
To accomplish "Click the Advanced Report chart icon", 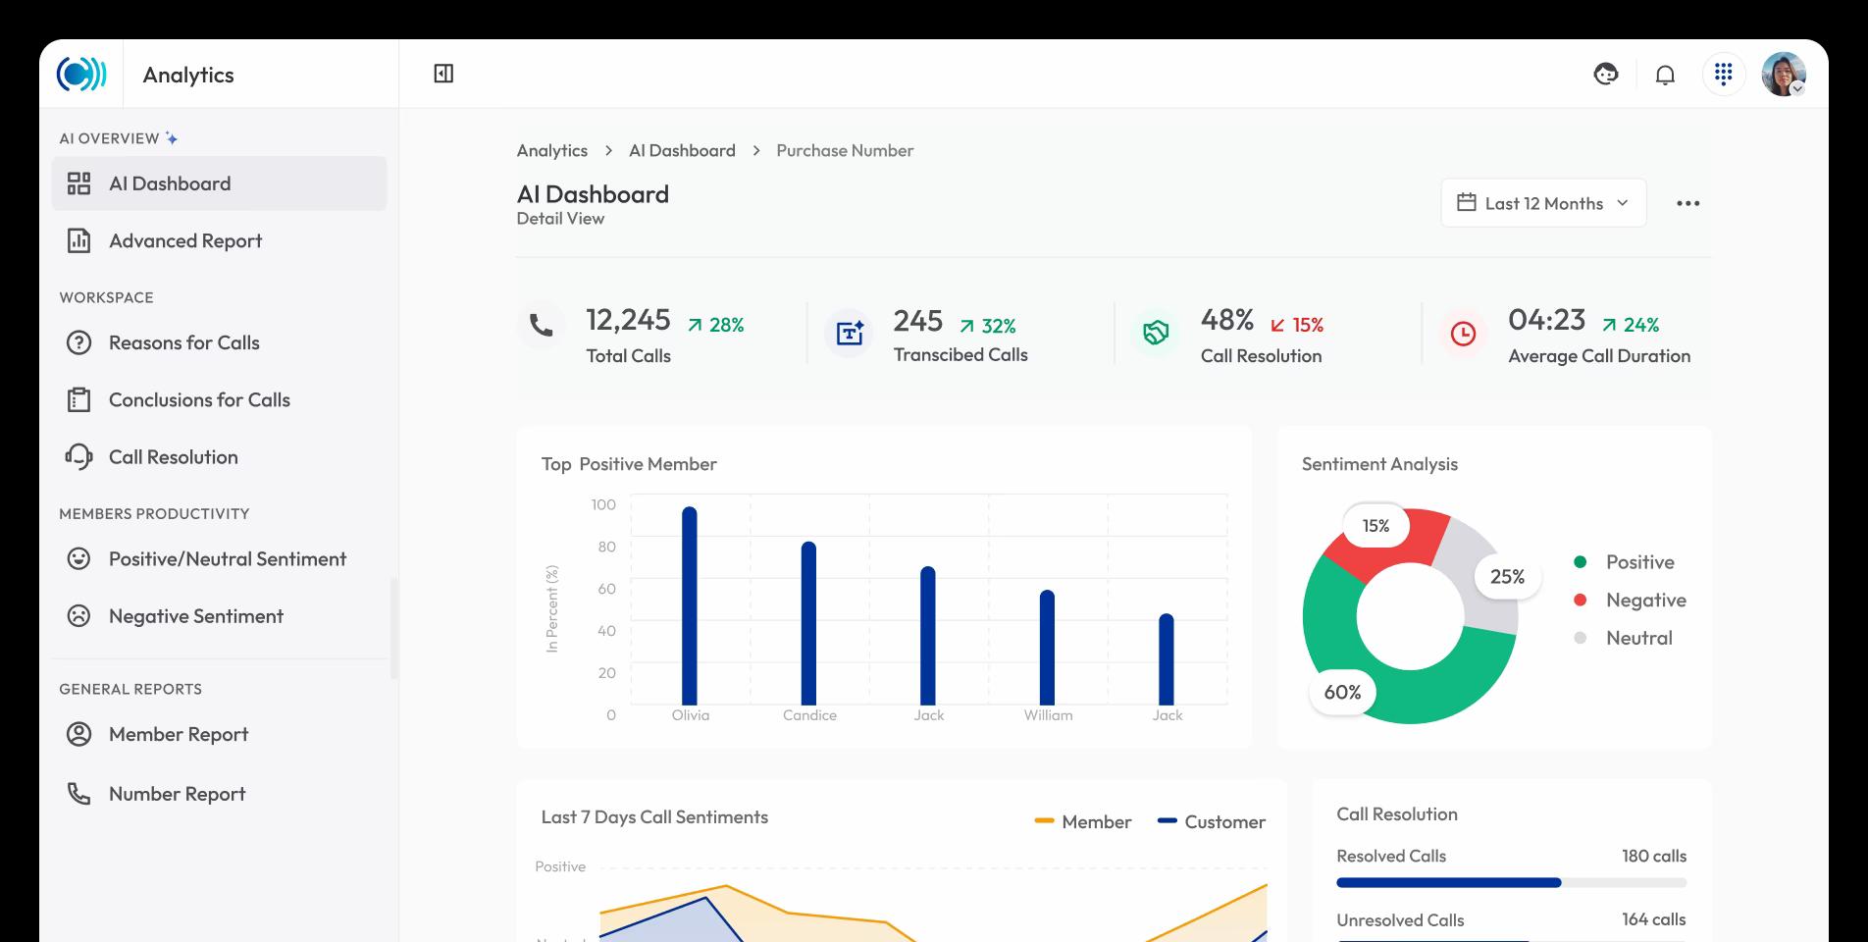I will coord(78,240).
